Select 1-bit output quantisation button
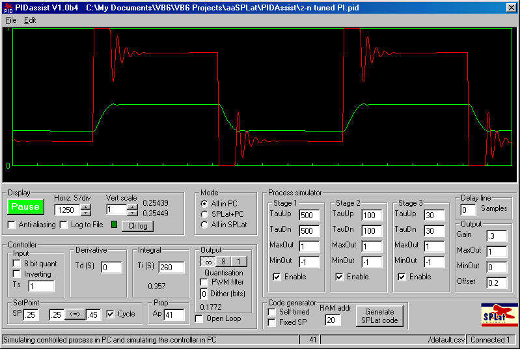Viewport: 520px width, 349px height. 238,262
